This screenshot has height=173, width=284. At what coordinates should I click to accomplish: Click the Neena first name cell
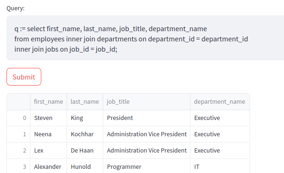[x=49, y=134]
